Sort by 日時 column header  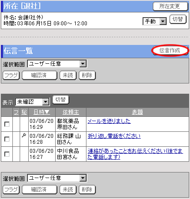click(x=42, y=112)
